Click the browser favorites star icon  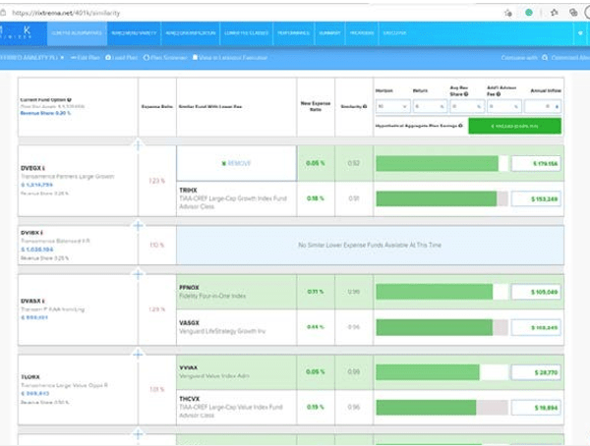506,13
